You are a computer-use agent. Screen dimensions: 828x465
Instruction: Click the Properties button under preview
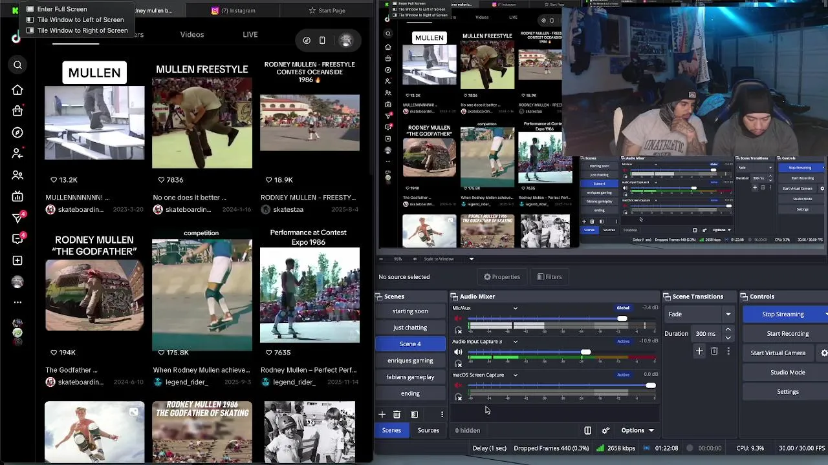[502, 277]
